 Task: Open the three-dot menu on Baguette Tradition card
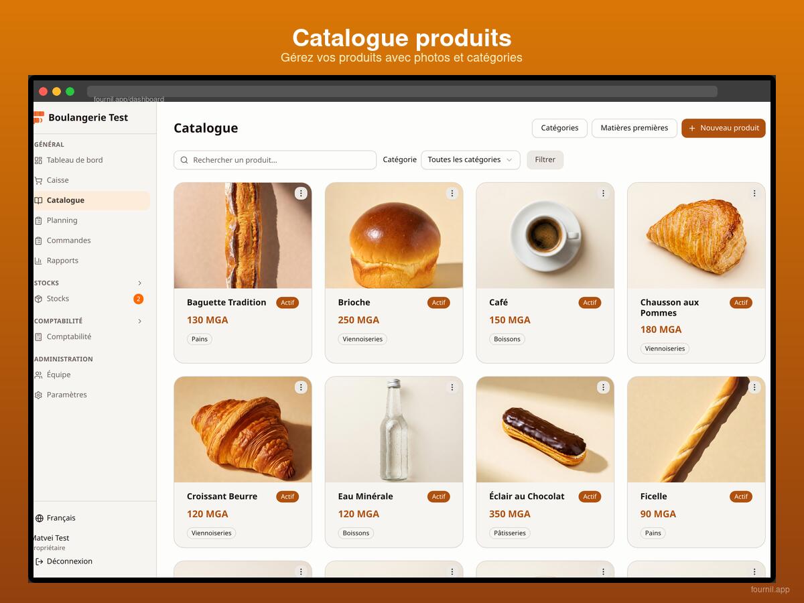click(x=301, y=193)
